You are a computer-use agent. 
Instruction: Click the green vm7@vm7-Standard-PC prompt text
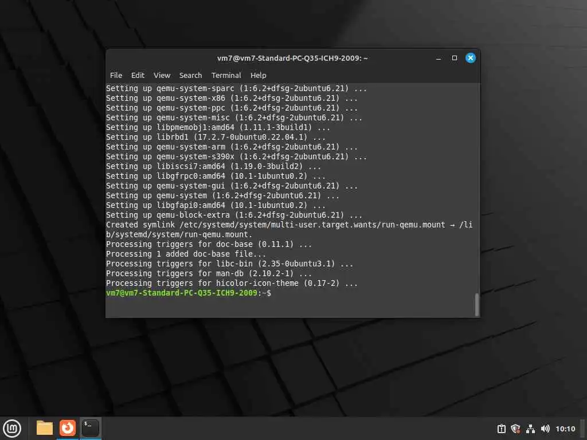(182, 293)
